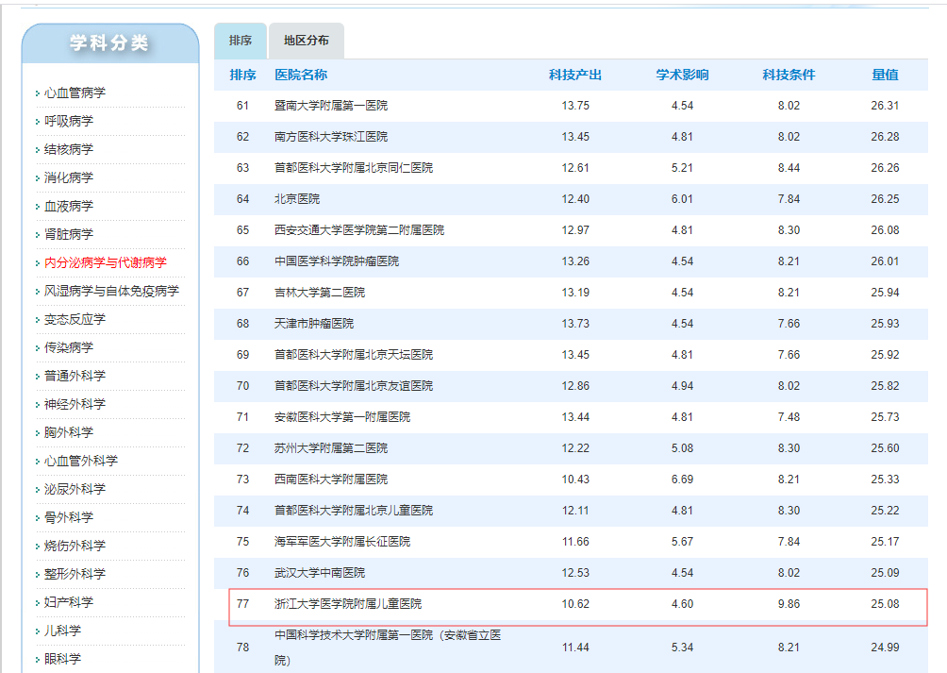947x673 pixels.
Task: Select hospital 北京医院
Action: (297, 199)
